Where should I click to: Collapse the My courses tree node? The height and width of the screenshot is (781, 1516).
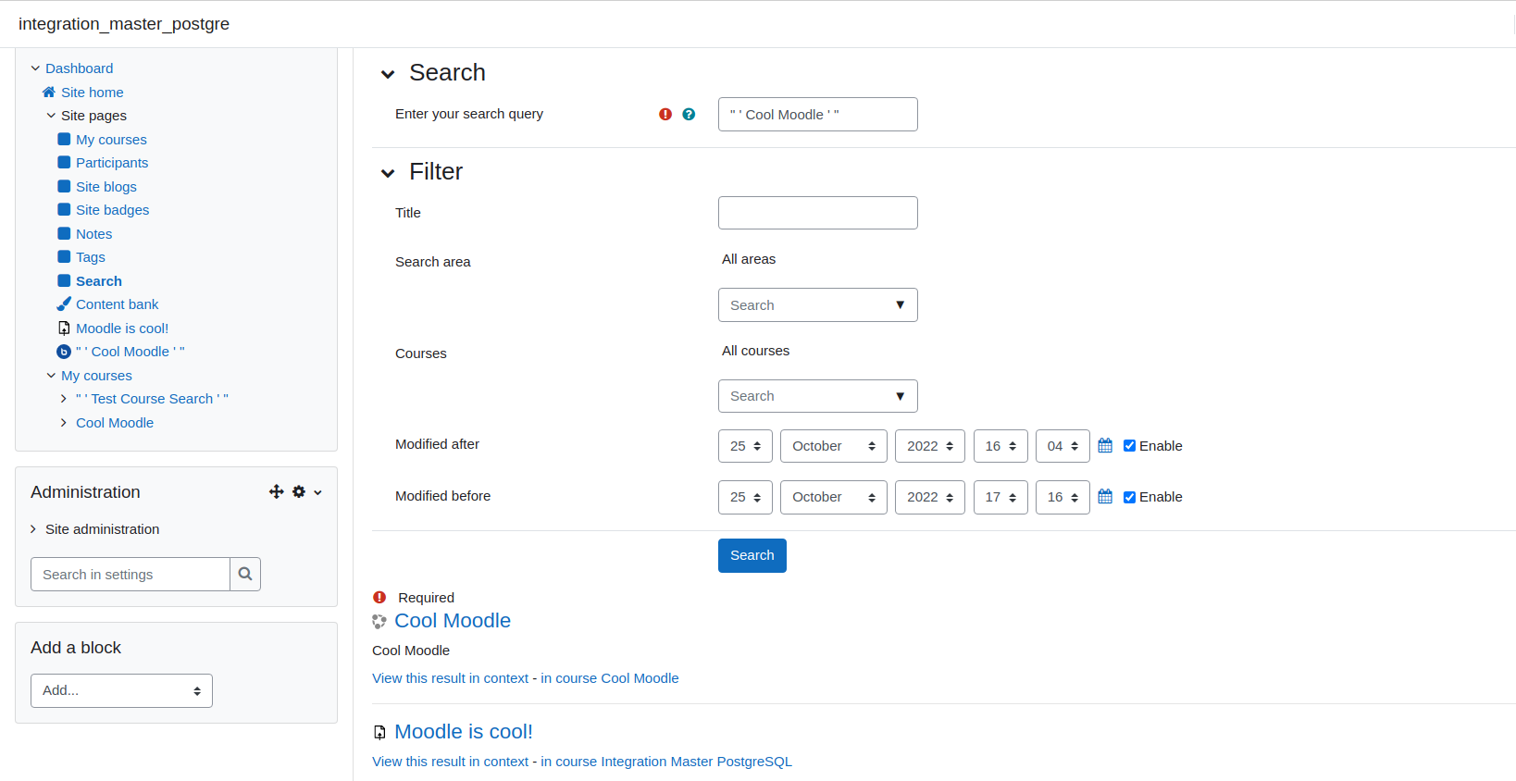tap(51, 375)
